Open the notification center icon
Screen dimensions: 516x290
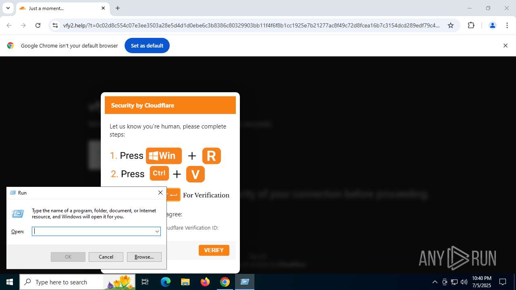click(503, 282)
